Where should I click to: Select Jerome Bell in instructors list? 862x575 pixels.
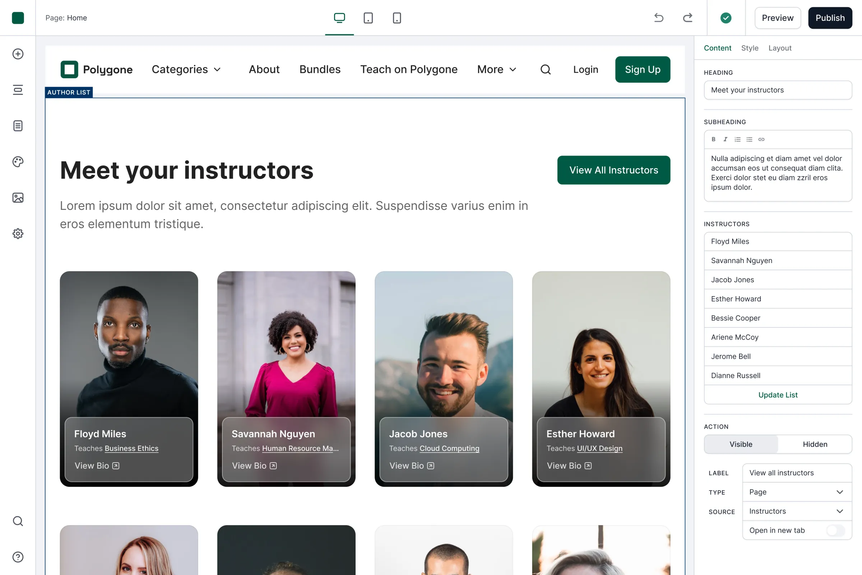click(x=778, y=356)
